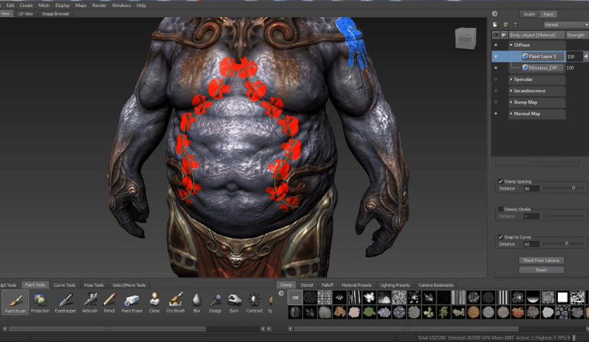Image resolution: width=589 pixels, height=342 pixels.
Task: Pick the Eyedropper tool
Action: click(65, 303)
